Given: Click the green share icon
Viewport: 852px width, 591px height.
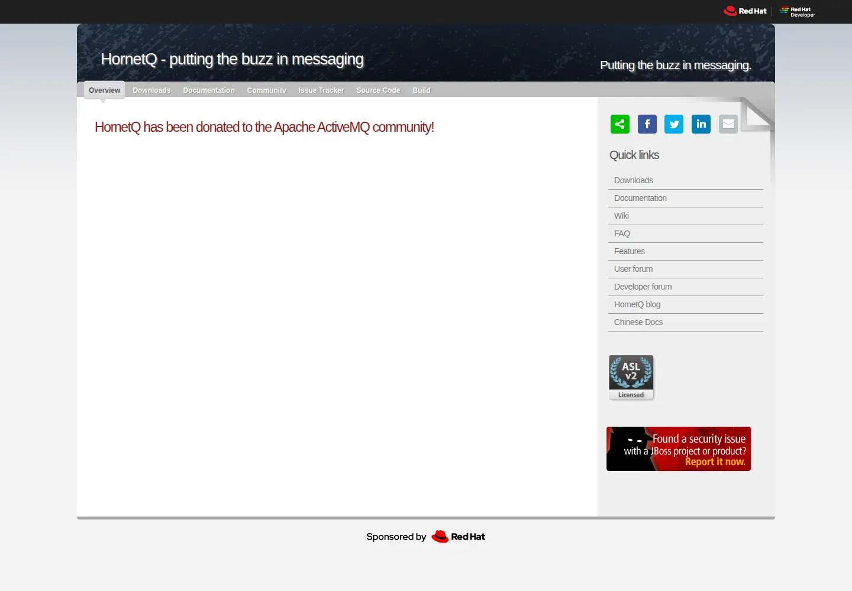Looking at the screenshot, I should pyautogui.click(x=620, y=124).
